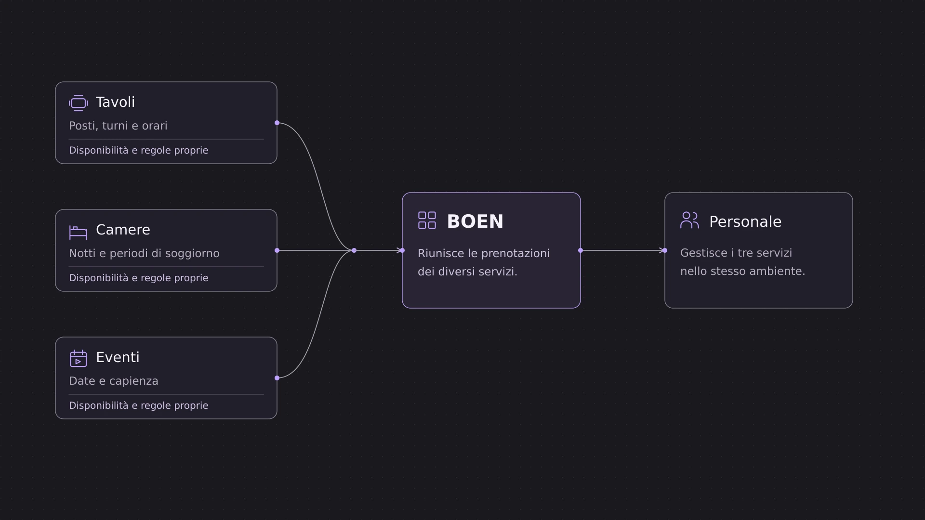The height and width of the screenshot is (520, 925).
Task: Click 'Disponibilità e regole proprie' in Camere card
Action: [x=138, y=278]
